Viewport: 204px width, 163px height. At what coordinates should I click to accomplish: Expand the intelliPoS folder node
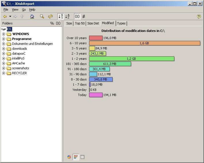pos(3,58)
